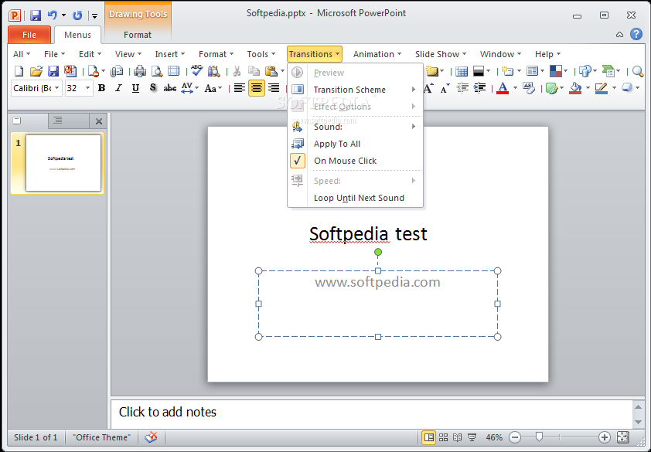Image resolution: width=651 pixels, height=452 pixels.
Task: Click the Find magnifier icon at toolbar end
Action: pos(637,71)
